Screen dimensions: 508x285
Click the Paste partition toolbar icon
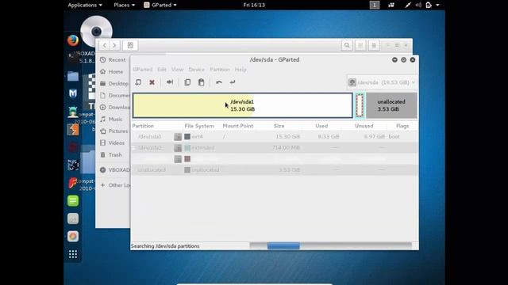pos(201,82)
